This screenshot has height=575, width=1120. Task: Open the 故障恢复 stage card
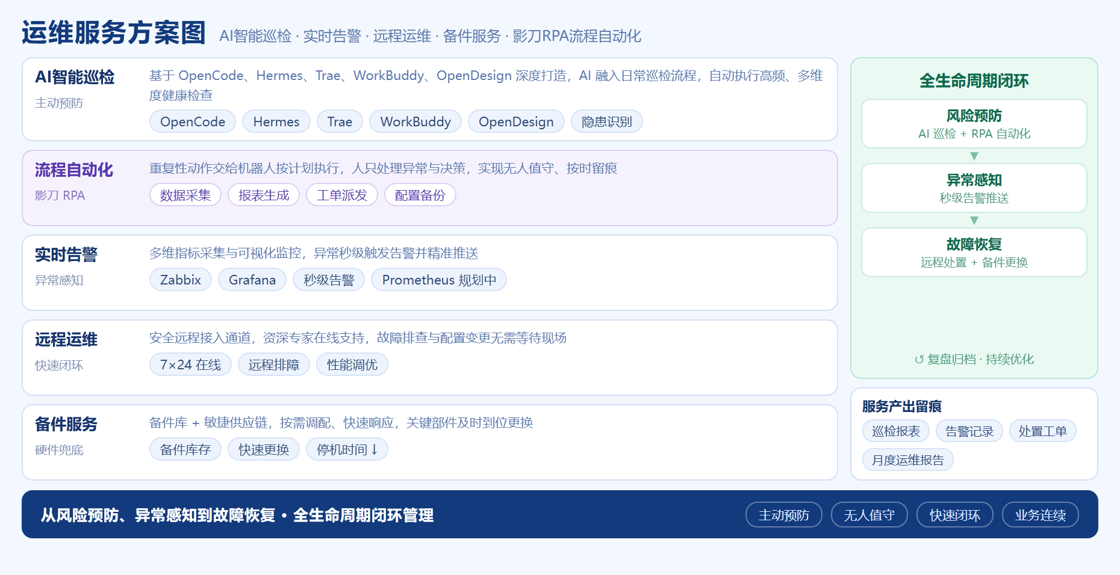click(974, 252)
